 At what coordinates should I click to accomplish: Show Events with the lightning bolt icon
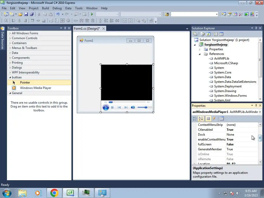tap(214, 119)
